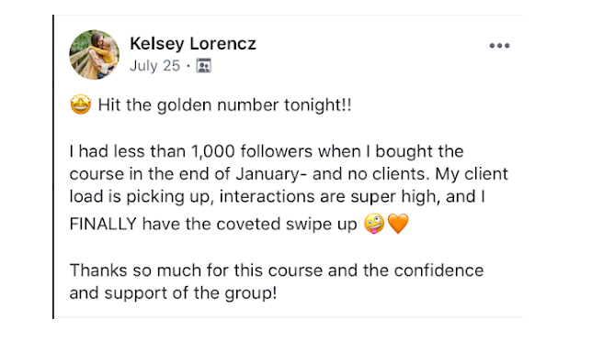
Task: Click the text Hit the golden number tonight!!
Action: tap(224, 104)
